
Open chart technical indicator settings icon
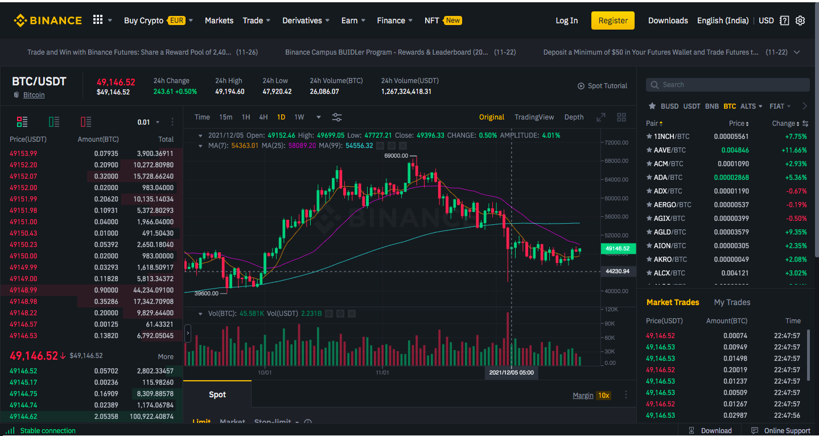(x=337, y=117)
